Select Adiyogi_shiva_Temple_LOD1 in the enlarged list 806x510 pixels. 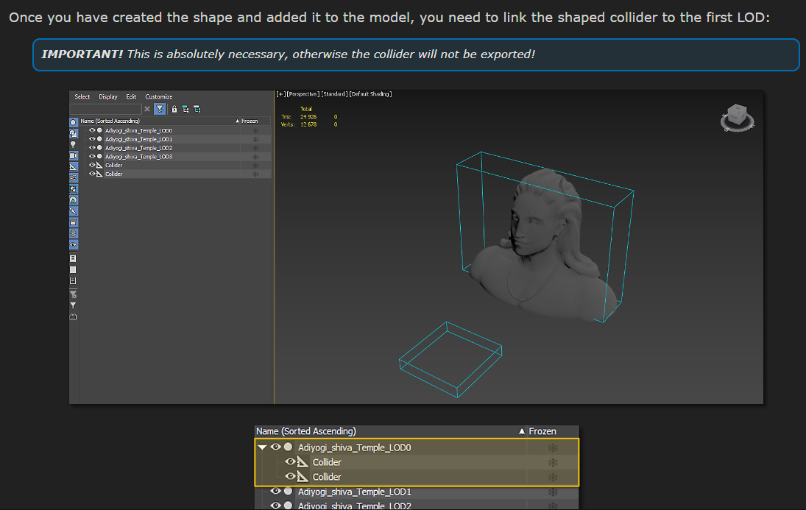click(355, 492)
